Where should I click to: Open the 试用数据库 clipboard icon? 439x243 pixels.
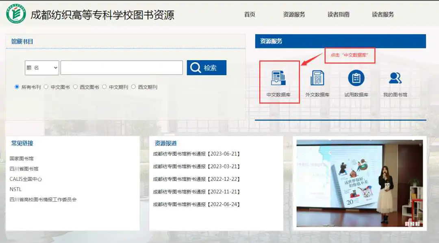356,78
